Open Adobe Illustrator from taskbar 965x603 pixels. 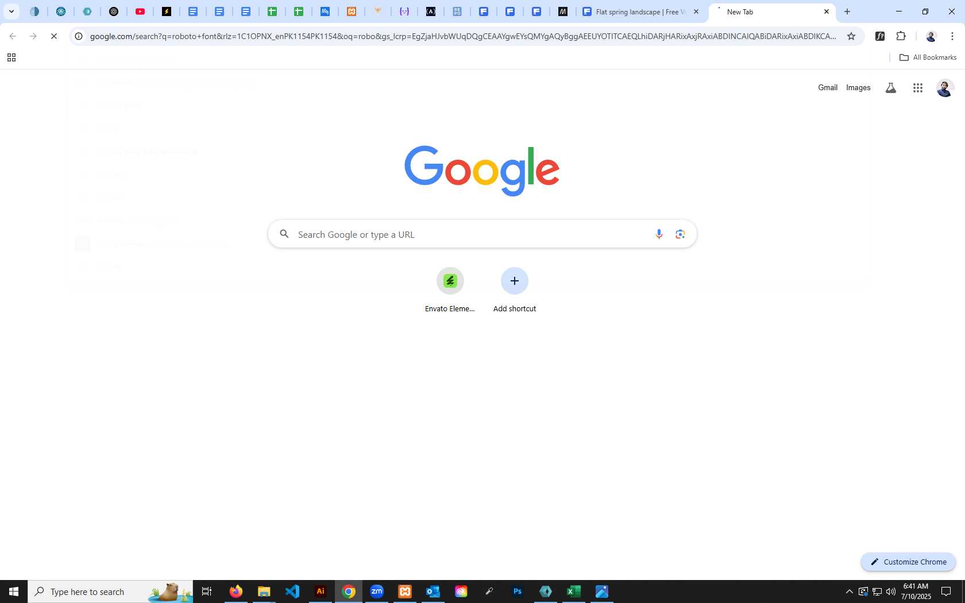[321, 592]
